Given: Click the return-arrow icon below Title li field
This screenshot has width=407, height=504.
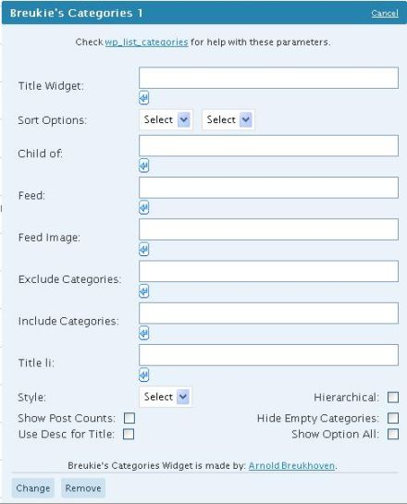Looking at the screenshot, I should click(143, 375).
